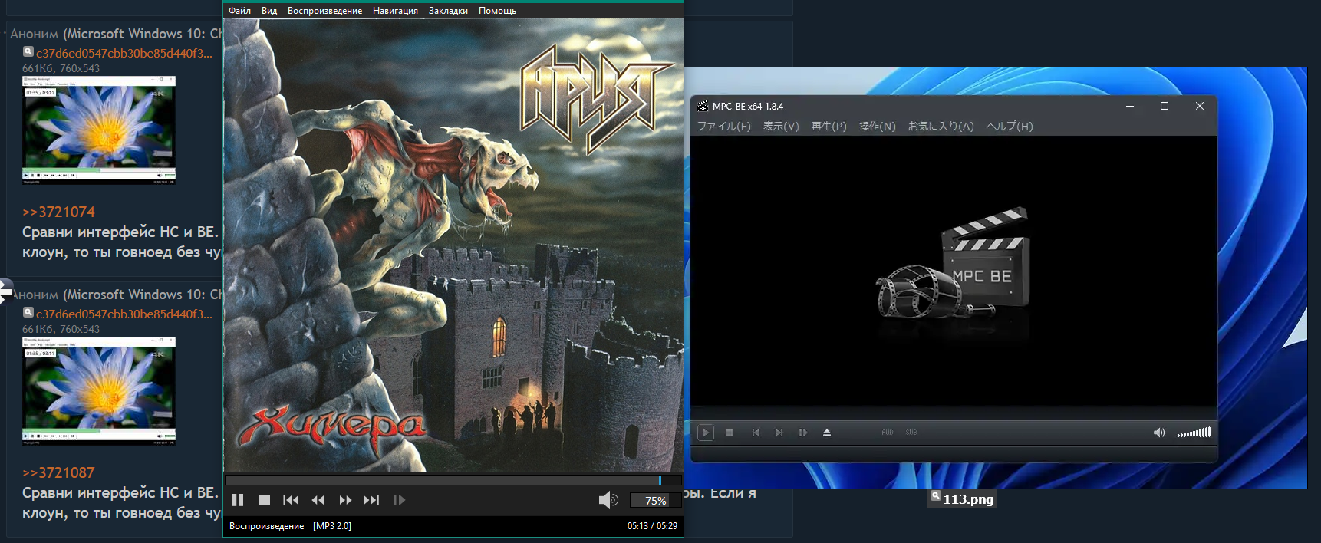Click the AUD audio track button
Image resolution: width=1321 pixels, height=543 pixels.
[888, 433]
